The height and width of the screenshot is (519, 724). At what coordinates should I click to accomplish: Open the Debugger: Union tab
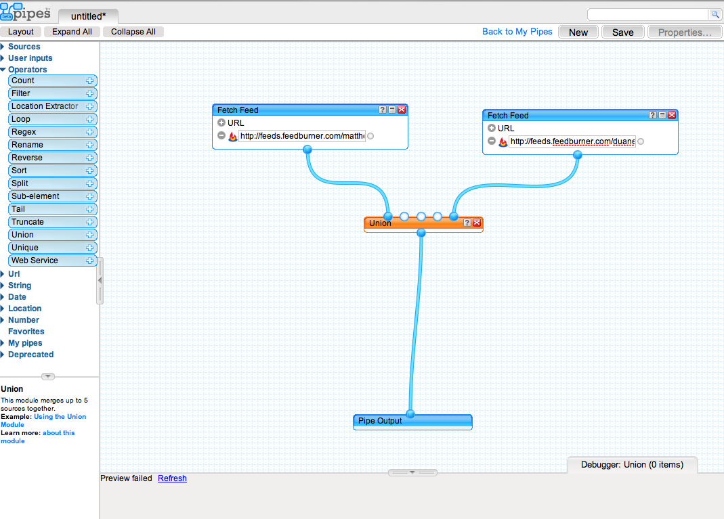(632, 465)
